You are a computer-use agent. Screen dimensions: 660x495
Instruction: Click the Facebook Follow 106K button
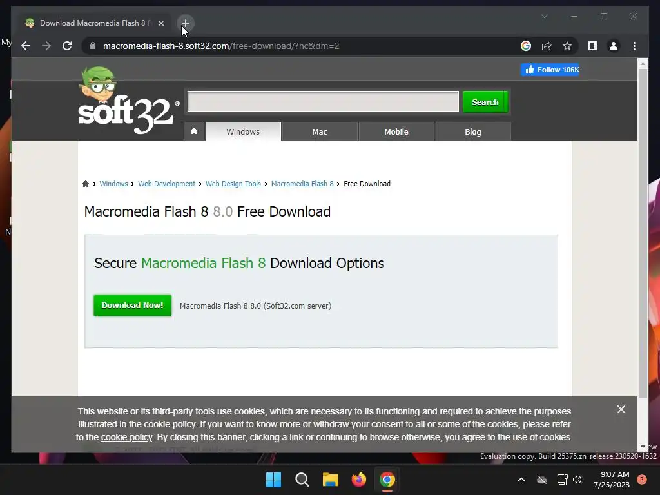pos(550,70)
